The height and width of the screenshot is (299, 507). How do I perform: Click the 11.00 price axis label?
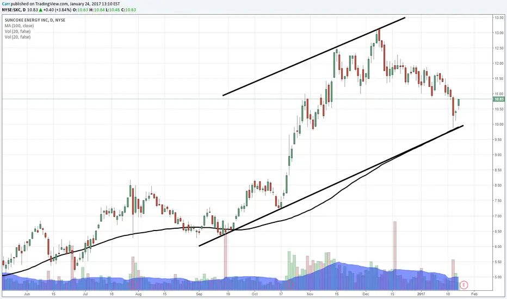coord(499,94)
